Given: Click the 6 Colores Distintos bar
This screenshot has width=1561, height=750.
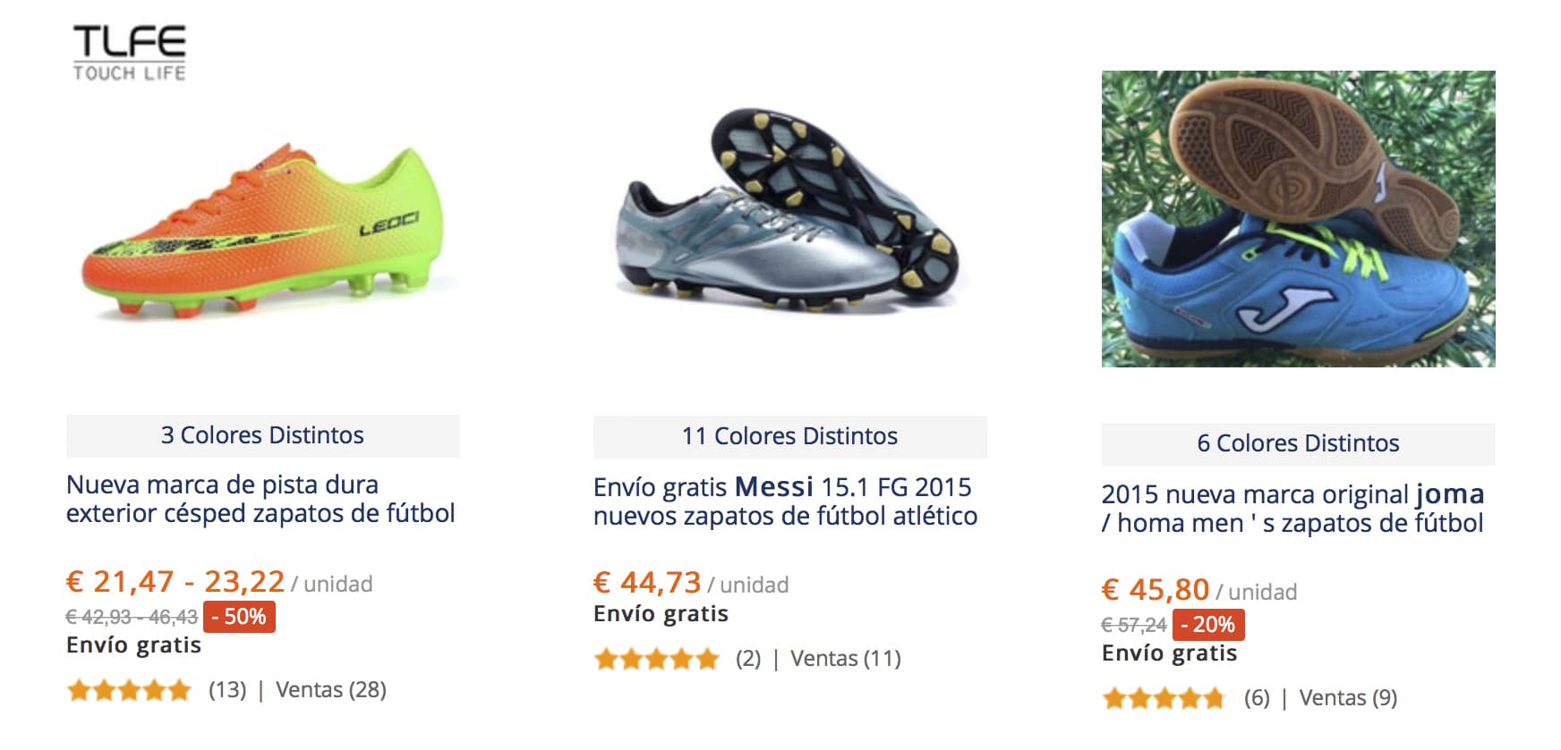Looking at the screenshot, I should [1298, 443].
